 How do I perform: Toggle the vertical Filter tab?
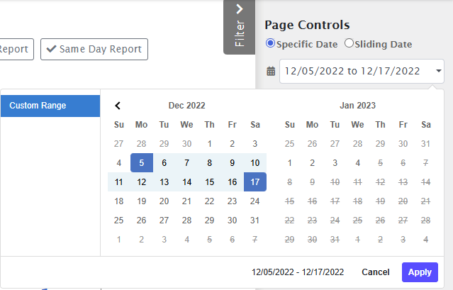[x=240, y=33]
